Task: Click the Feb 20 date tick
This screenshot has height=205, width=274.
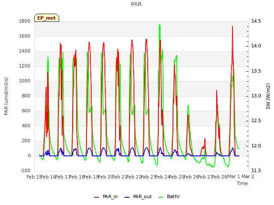Action: pyautogui.click(x=106, y=177)
